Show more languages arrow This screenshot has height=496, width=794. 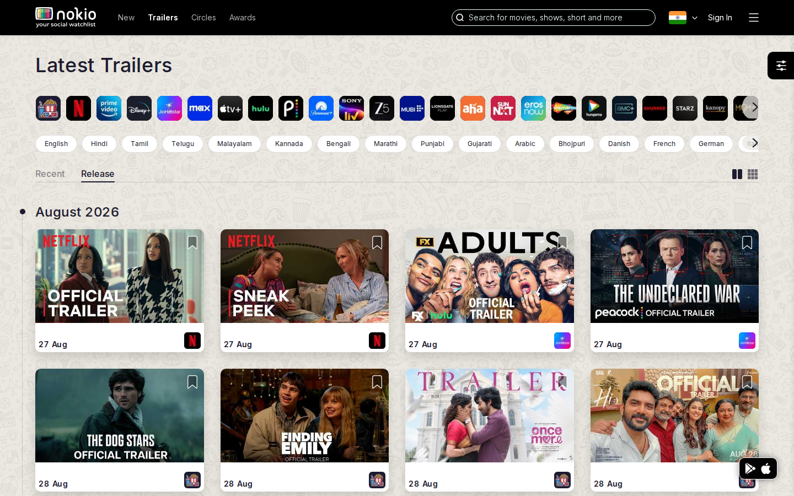coord(754,143)
